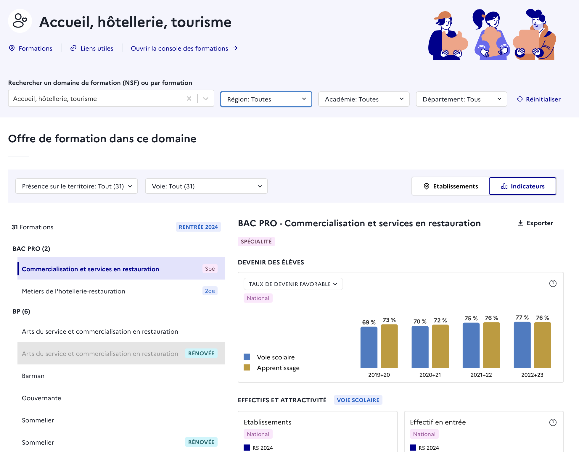Click help icon in Devenir des élèves chart
Image resolution: width=579 pixels, height=452 pixels.
[553, 283]
